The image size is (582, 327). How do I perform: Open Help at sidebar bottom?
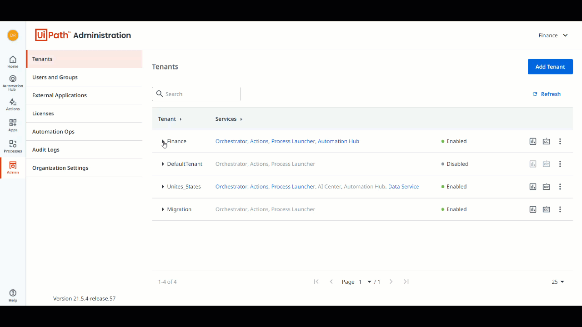tap(13, 296)
